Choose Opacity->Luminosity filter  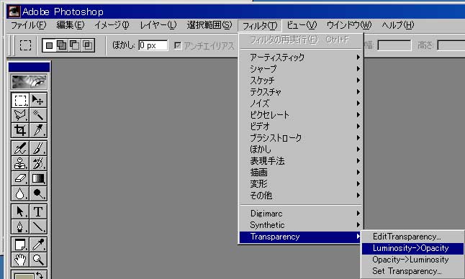pos(412,260)
